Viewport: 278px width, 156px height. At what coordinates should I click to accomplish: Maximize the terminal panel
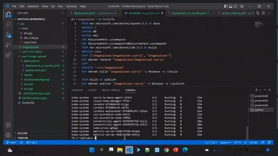[x=265, y=90]
